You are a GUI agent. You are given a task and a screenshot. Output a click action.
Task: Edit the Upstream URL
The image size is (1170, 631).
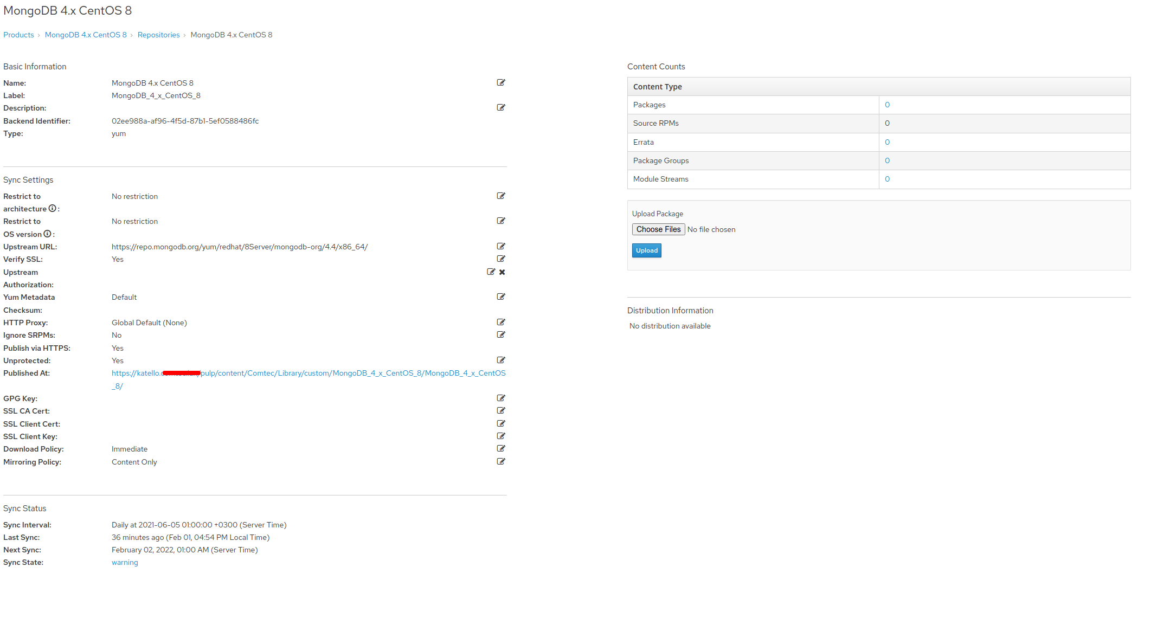pos(501,246)
